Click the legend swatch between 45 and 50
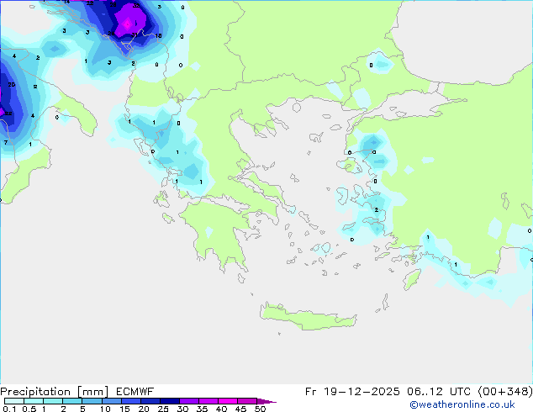The height and width of the screenshot is (412, 533). coord(247,401)
